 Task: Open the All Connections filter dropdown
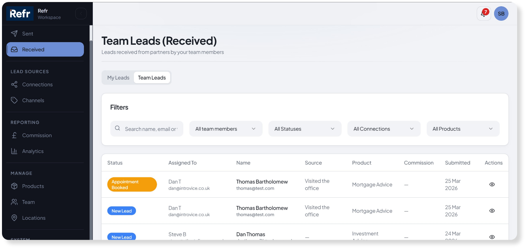383,129
